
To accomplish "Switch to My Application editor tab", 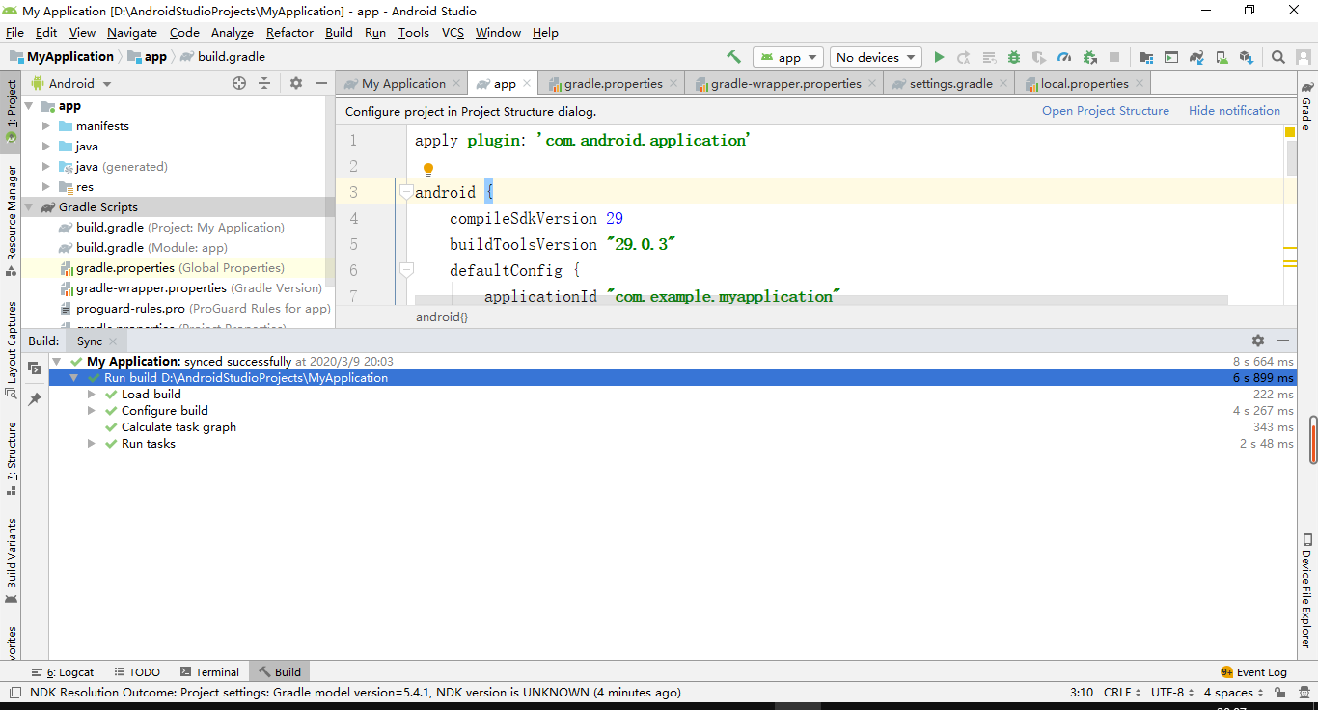I will pyautogui.click(x=402, y=83).
